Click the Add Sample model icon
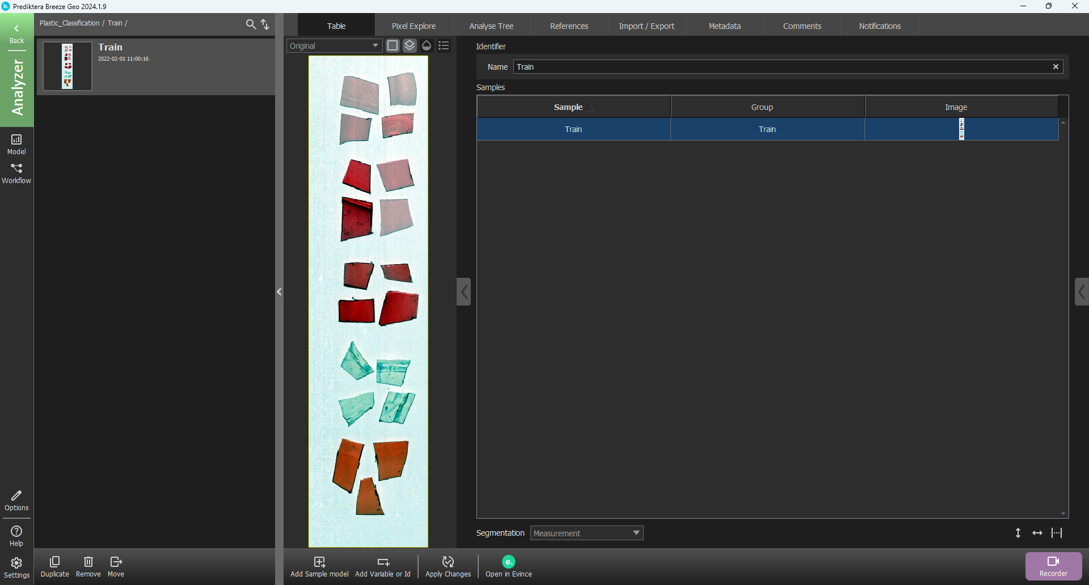Viewport: 1089px width, 585px height. click(319, 562)
